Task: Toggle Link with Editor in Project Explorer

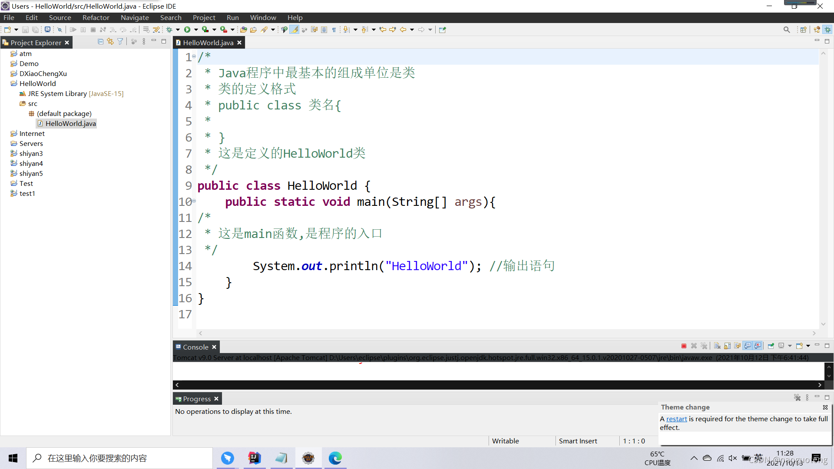Action: tap(110, 42)
